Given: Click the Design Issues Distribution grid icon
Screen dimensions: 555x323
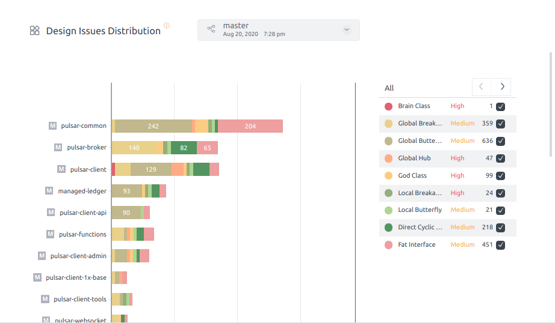Looking at the screenshot, I should pos(35,31).
